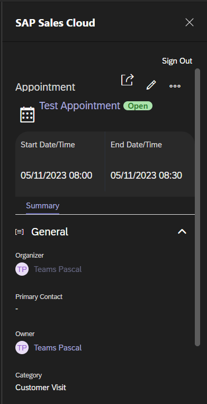Switch to the Summary tab
Image resolution: width=207 pixels, height=404 pixels.
pyautogui.click(x=42, y=206)
